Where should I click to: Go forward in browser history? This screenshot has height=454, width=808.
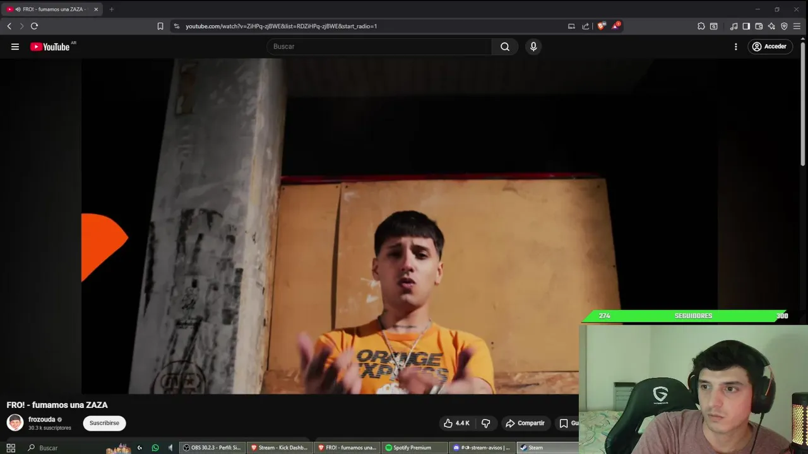(21, 26)
